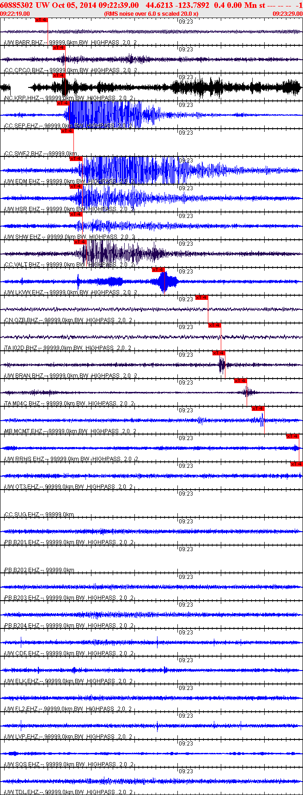Screen dimensions: 303x795
Task: Click the red pick flag on MB.MCMT trace
Action: click(258, 409)
